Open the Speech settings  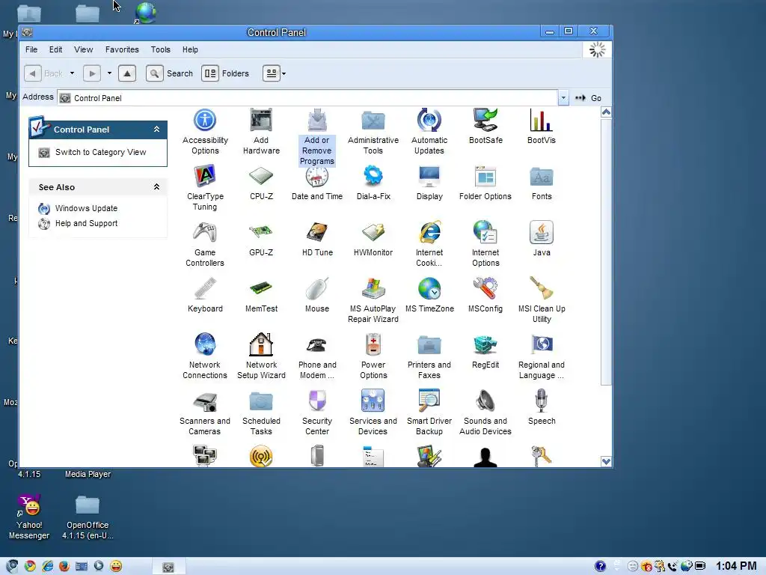[542, 408]
